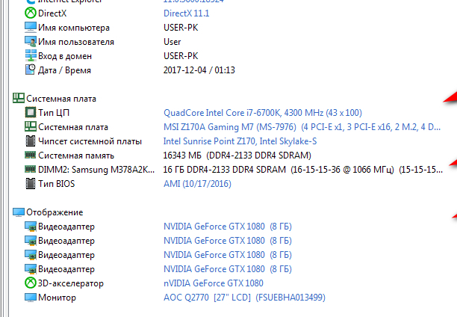Select the Вход в домен label
457x317 pixels.
pyautogui.click(x=65, y=56)
